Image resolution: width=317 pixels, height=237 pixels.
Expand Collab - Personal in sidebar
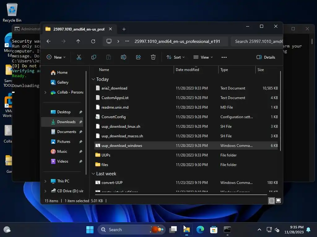[x=45, y=92]
